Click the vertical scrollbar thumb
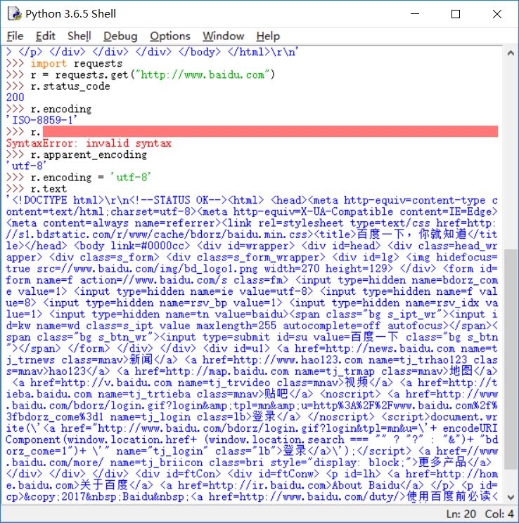 point(511,359)
